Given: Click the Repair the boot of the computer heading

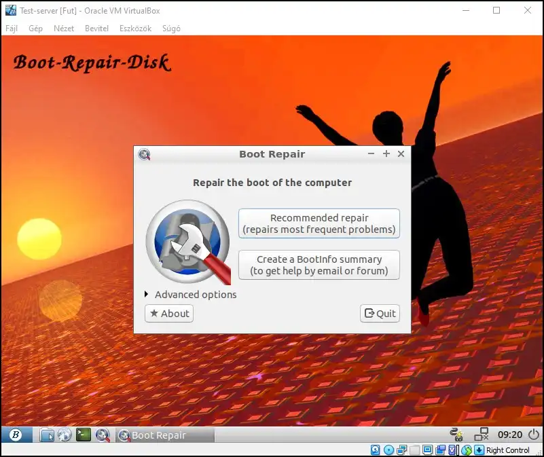Looking at the screenshot, I should pyautogui.click(x=272, y=183).
